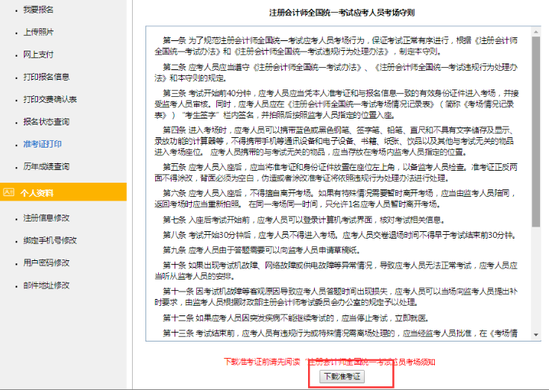This screenshot has height=390, width=549.
Task: Click the ID card icon beside 个人资料
Action: pos(9,192)
